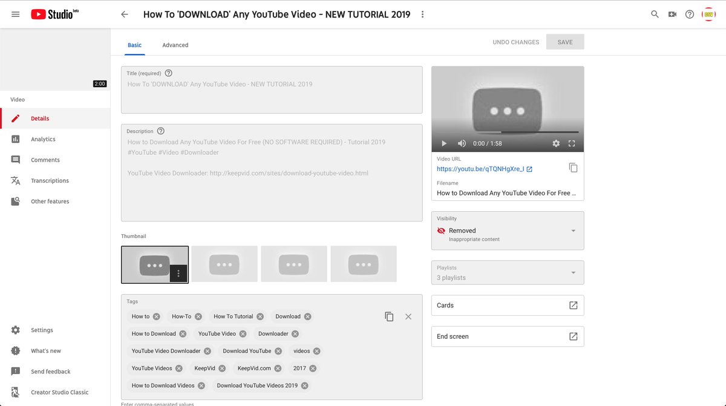Remove the 'KeepVid.com' tag
The width and height of the screenshot is (726, 406).
click(x=278, y=368)
